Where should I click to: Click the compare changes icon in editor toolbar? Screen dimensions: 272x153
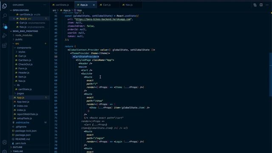[x=255, y=5]
